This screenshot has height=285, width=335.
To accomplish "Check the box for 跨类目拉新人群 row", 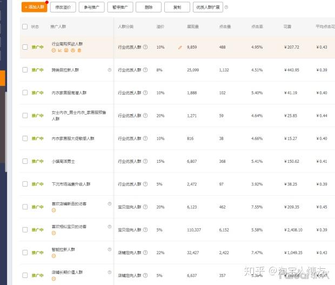I will 25,70.
